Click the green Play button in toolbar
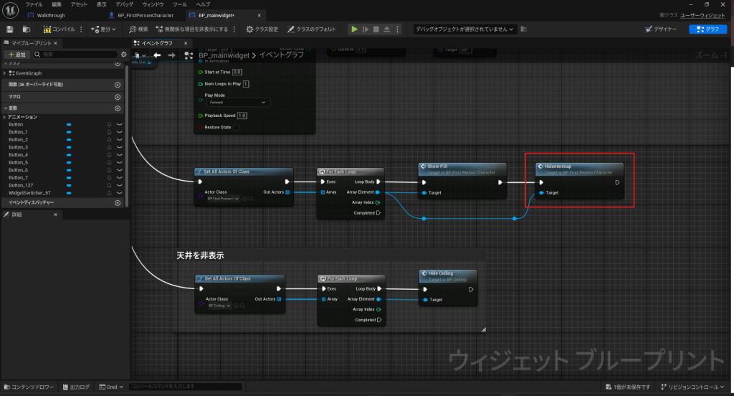Viewport: 734px width, 396px height. [x=353, y=29]
